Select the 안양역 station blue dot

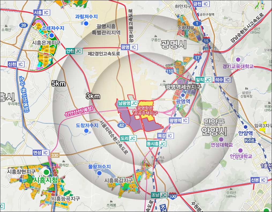tap(245, 127)
